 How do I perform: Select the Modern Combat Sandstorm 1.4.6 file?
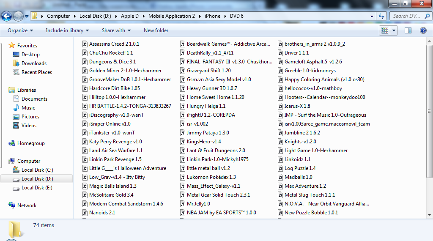click(123, 204)
